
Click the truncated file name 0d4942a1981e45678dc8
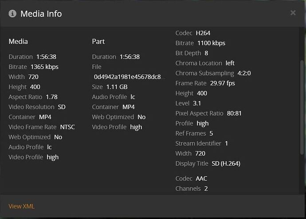click(129, 77)
